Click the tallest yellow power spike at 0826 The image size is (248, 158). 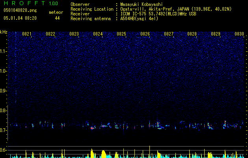149,152
